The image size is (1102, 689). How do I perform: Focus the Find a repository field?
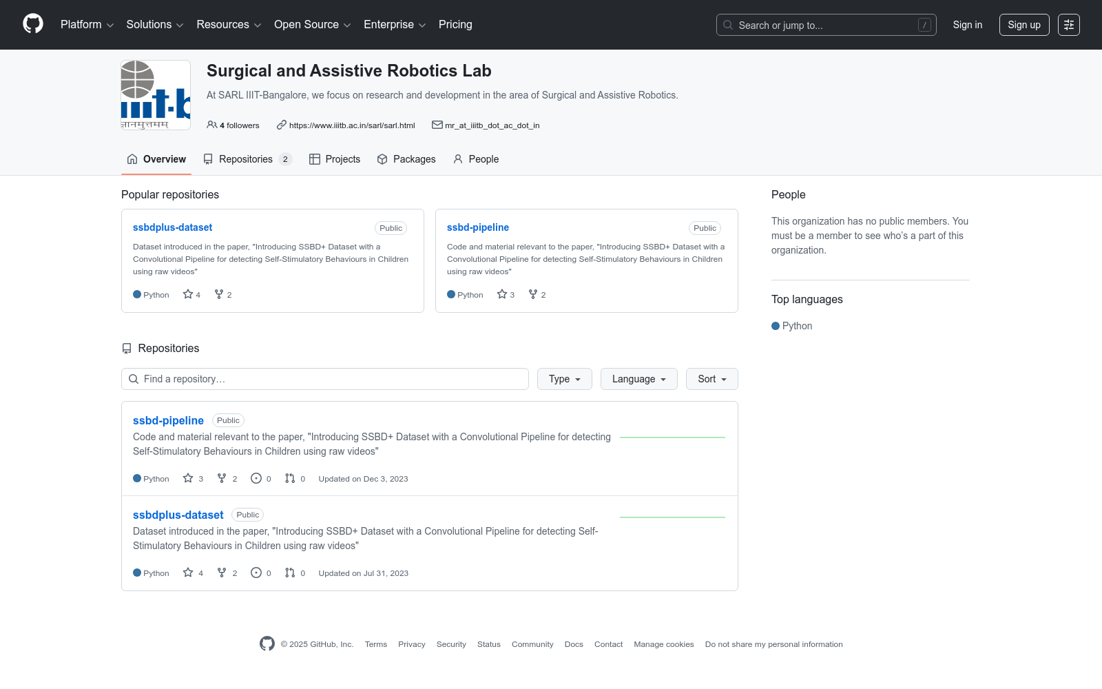[x=325, y=379]
